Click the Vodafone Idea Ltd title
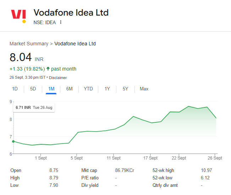This screenshot has height=195, width=231. (x=71, y=13)
